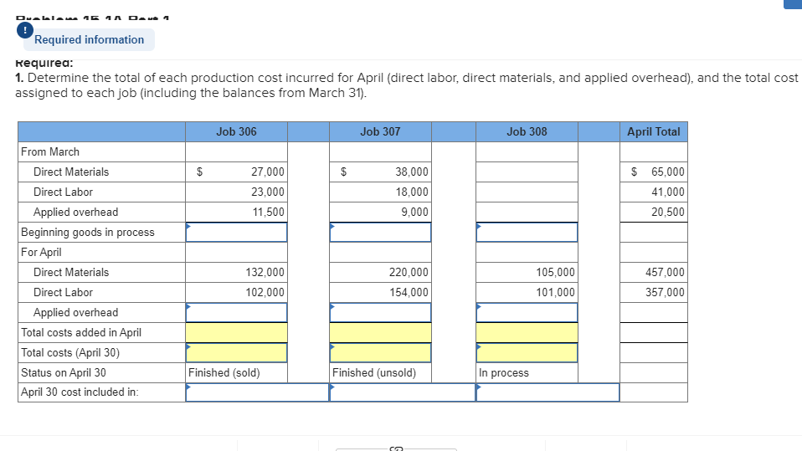Select Job 307 Total costs added in April cell
The width and height of the screenshot is (802, 451).
[x=380, y=332]
